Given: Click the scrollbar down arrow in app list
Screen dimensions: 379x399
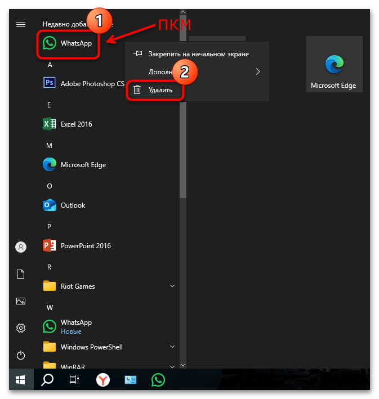Looking at the screenshot, I should pos(183,365).
